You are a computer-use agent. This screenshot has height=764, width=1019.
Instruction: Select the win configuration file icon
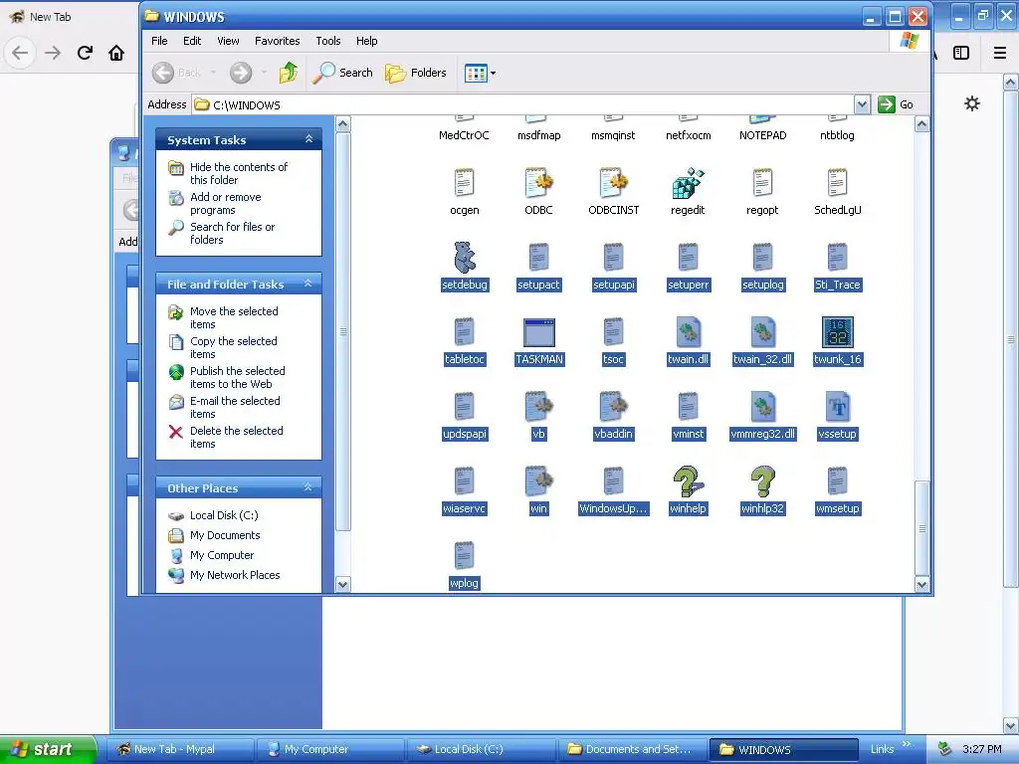tap(538, 482)
